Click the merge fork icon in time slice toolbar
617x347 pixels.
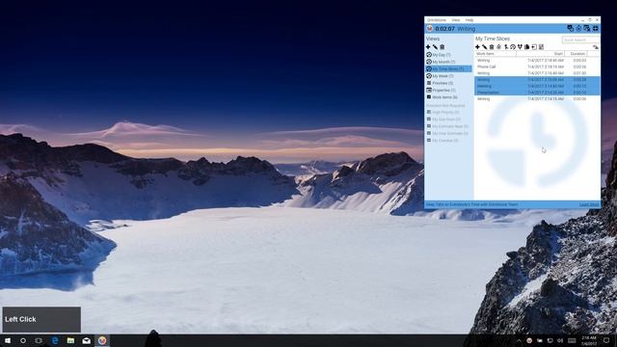tap(520, 47)
